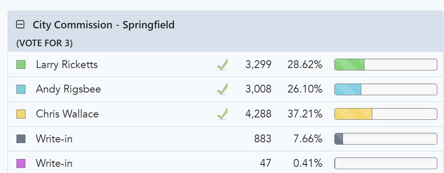Click the 4,288 vote count
The image size is (444, 173).
258,114
